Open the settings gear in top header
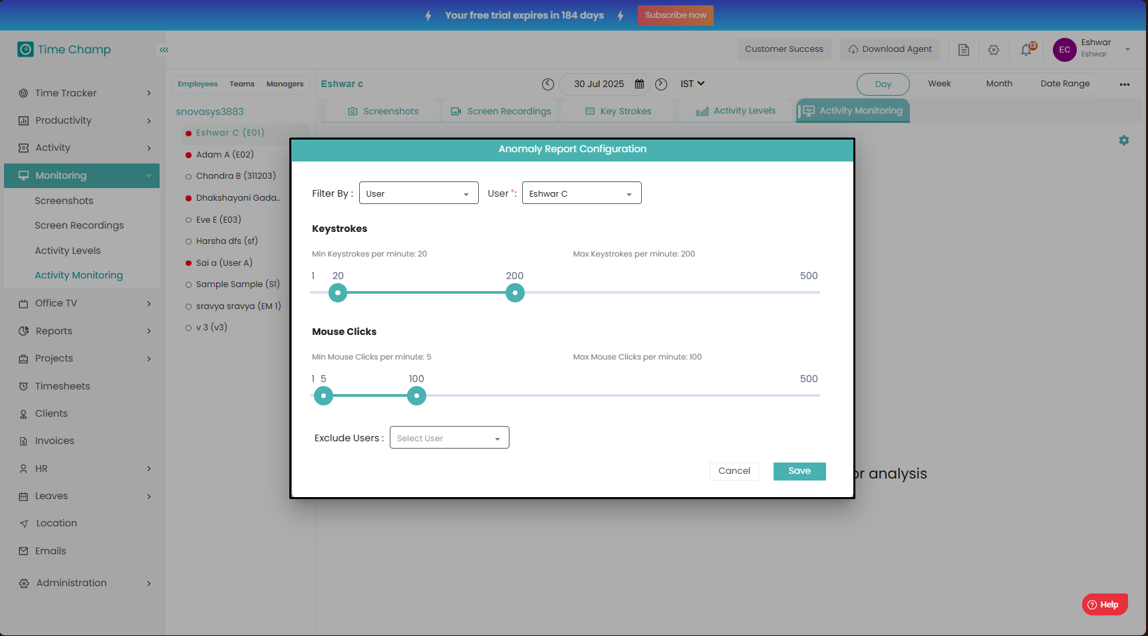 (x=994, y=50)
